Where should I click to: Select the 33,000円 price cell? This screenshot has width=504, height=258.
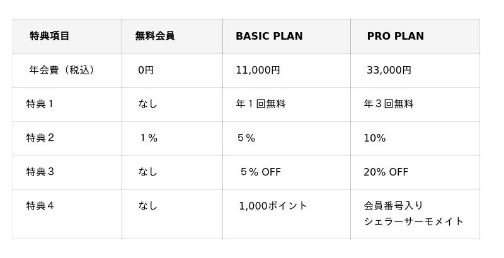point(389,70)
